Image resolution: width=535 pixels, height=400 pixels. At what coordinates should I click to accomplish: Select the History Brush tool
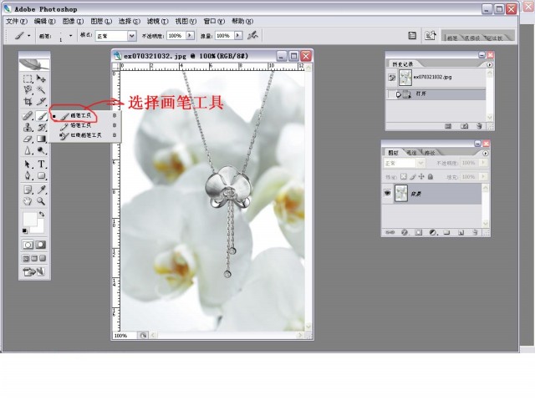(x=41, y=128)
